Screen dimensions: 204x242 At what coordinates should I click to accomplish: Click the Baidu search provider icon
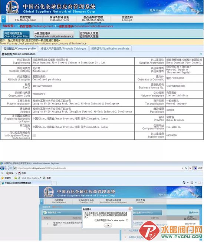tap(195, 168)
